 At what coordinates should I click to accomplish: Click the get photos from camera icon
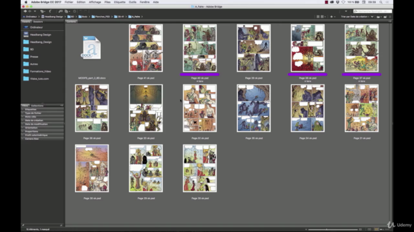pyautogui.click(x=60, y=12)
